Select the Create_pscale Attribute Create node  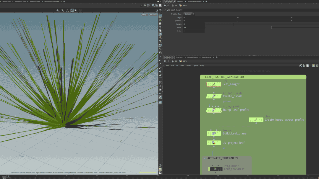[x=214, y=96]
